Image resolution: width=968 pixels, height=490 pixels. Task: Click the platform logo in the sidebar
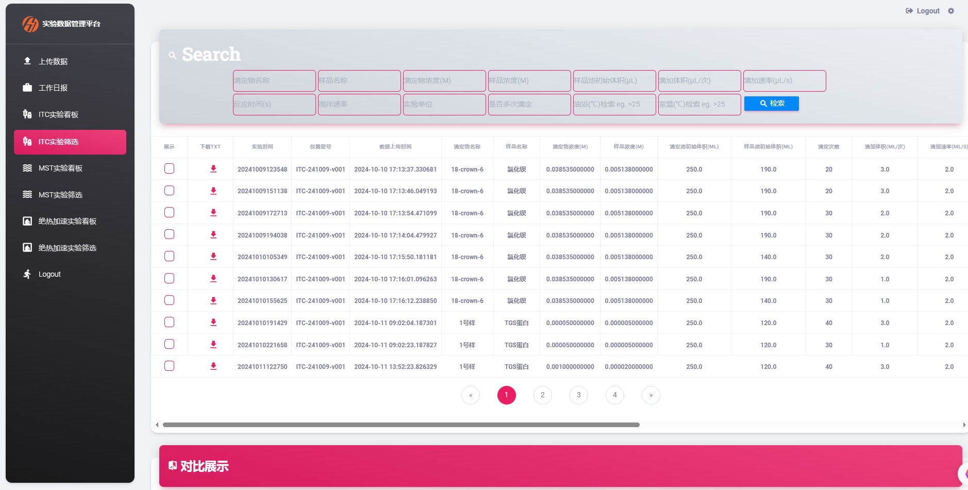(30, 24)
